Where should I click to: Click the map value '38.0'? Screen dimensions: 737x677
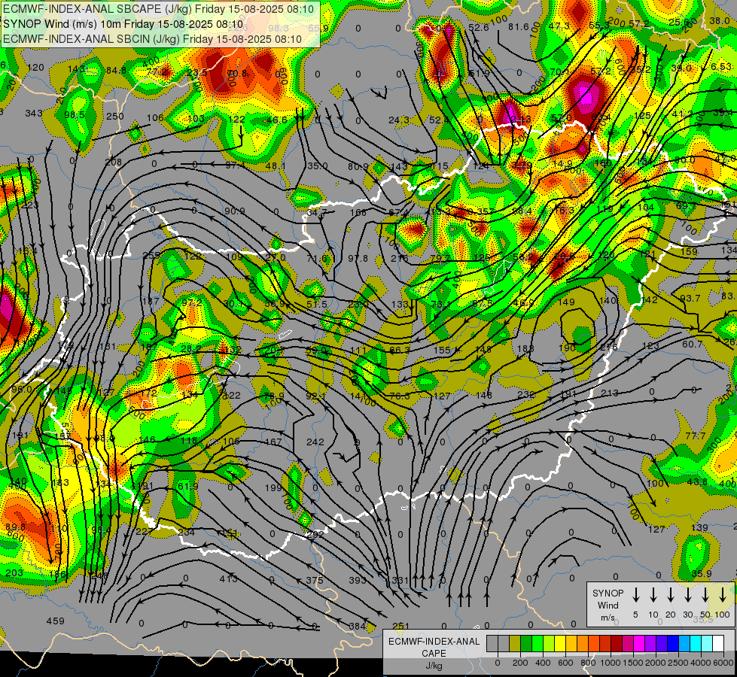(720, 20)
